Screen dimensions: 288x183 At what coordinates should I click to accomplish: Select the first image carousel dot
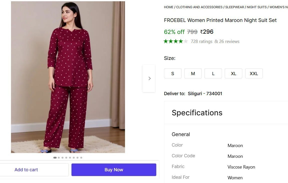point(55,158)
